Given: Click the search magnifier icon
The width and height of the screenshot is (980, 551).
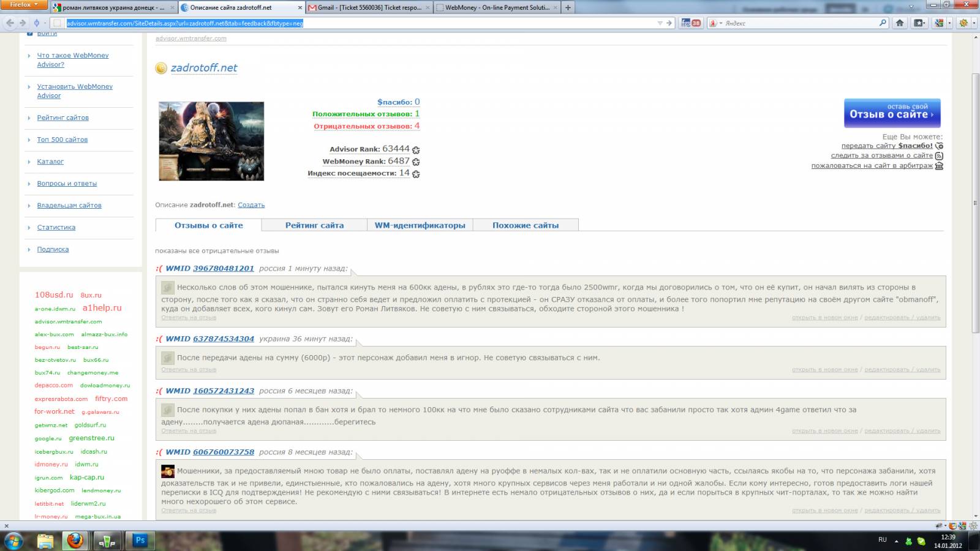Looking at the screenshot, I should 883,23.
